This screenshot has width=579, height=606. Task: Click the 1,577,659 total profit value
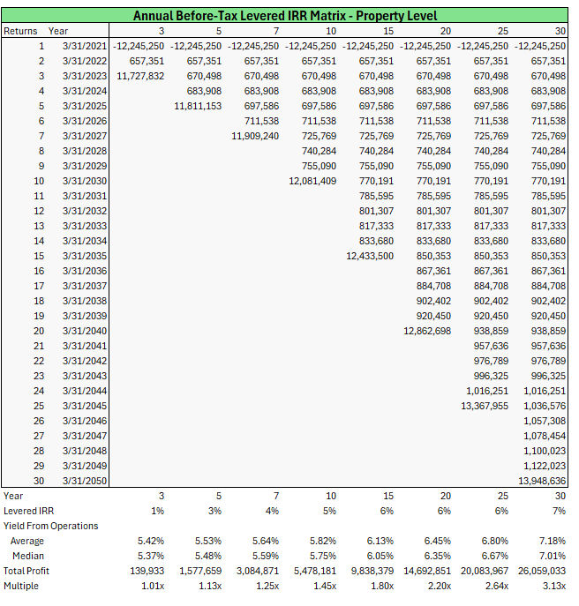[x=200, y=571]
